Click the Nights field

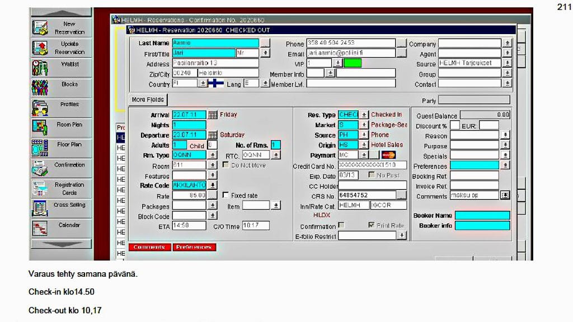tap(189, 125)
